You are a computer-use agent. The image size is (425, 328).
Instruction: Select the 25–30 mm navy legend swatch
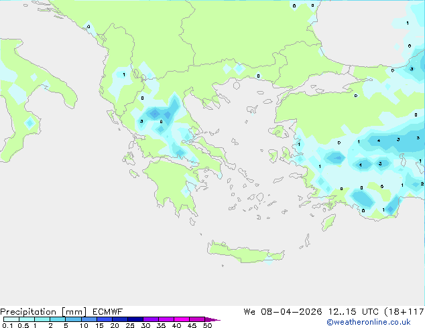coord(135,319)
